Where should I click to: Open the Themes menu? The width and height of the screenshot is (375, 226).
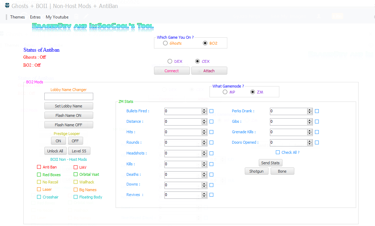coord(17,17)
